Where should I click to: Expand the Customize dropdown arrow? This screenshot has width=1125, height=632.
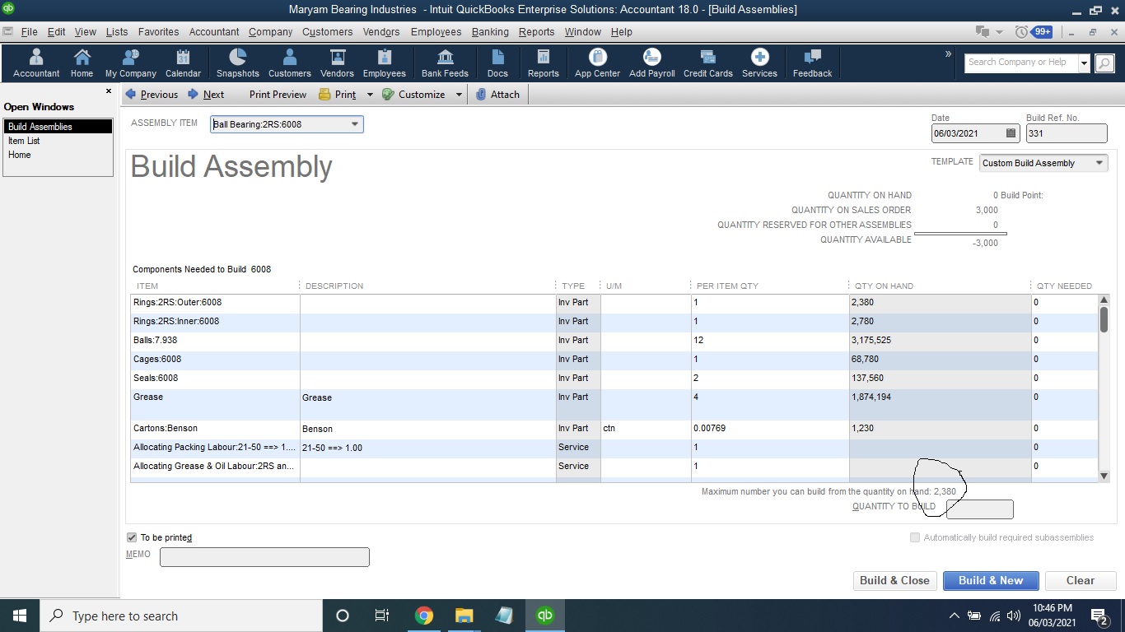[x=459, y=95]
